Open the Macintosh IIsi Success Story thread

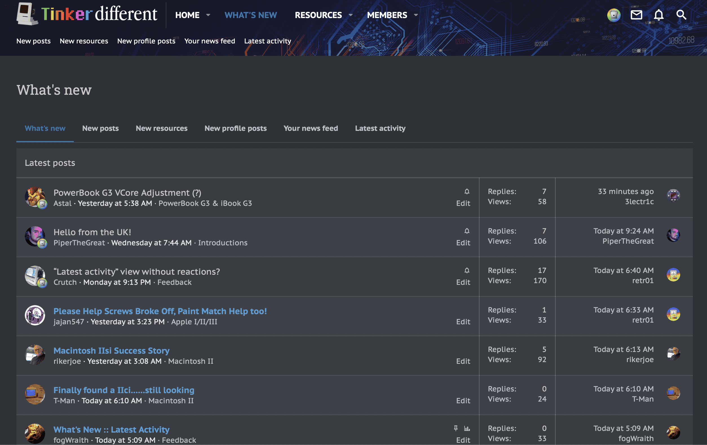pyautogui.click(x=111, y=351)
